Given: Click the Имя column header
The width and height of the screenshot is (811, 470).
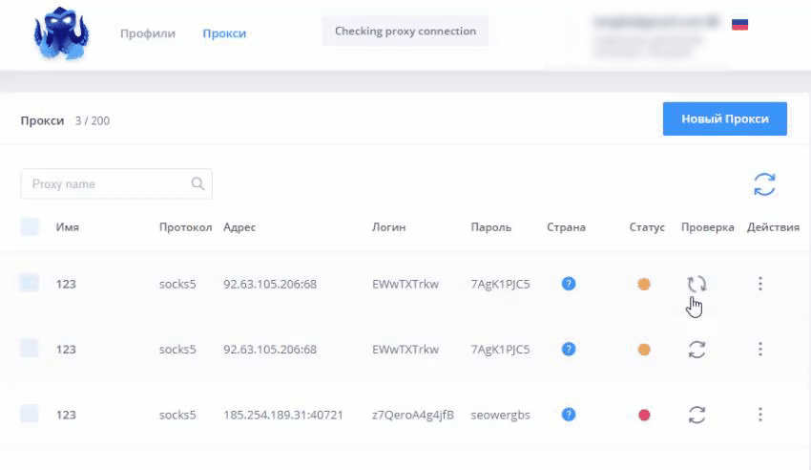Looking at the screenshot, I should 67,227.
